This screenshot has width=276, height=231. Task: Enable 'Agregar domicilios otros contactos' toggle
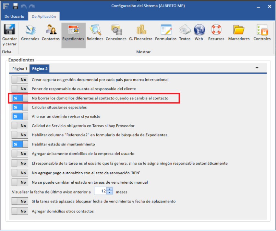click(x=20, y=211)
